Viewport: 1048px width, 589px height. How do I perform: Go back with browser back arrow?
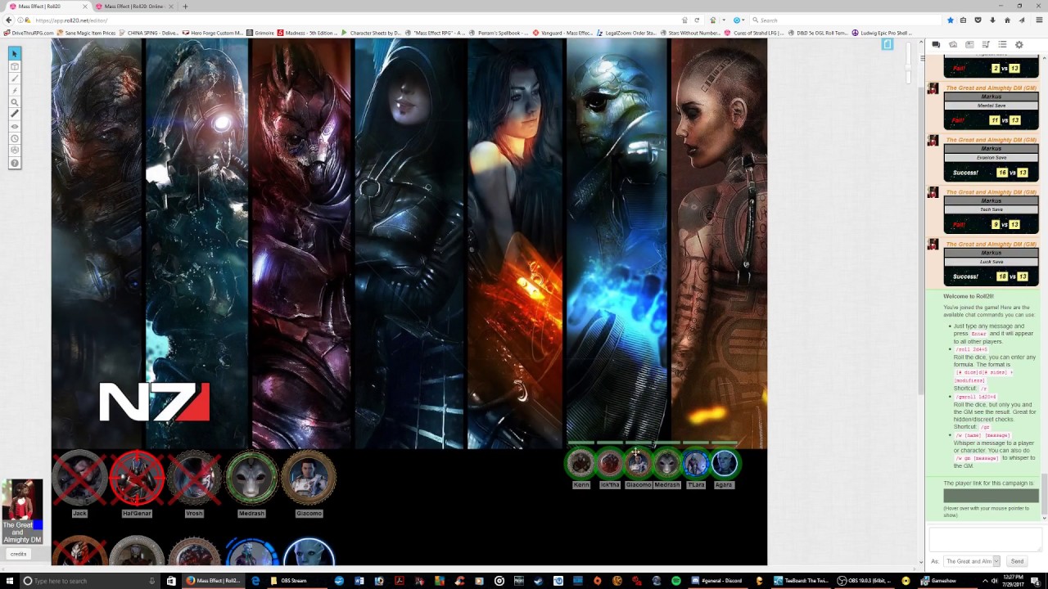pyautogui.click(x=8, y=20)
